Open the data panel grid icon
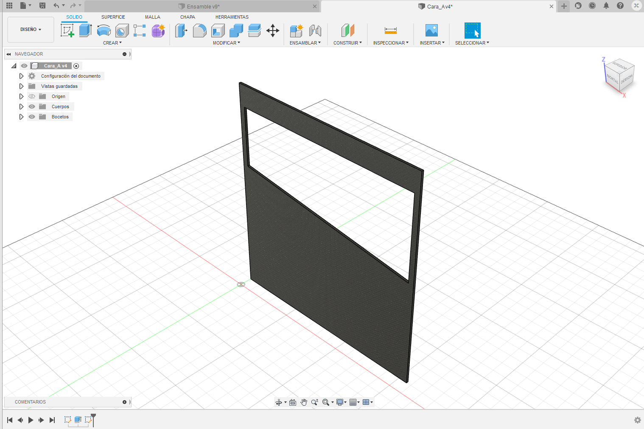Image resolution: width=644 pixels, height=429 pixels. tap(9, 6)
